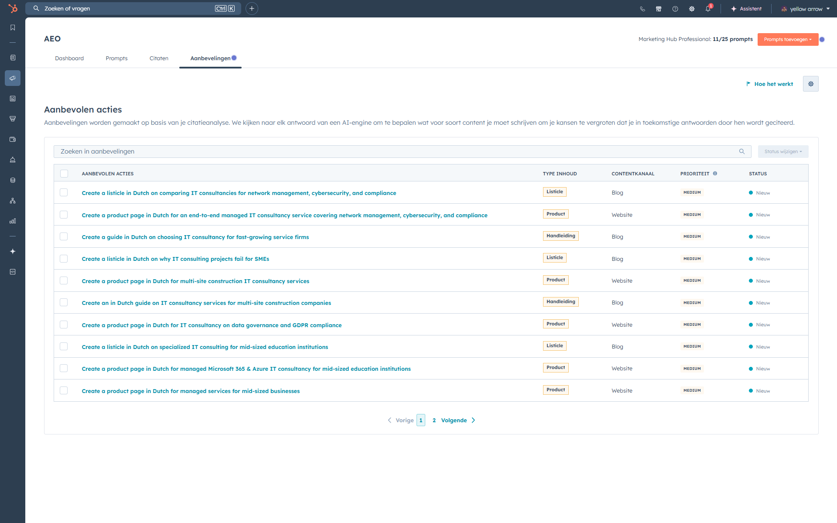
Task: Check the row for end-to-end managed IT product page
Action: [x=64, y=215]
